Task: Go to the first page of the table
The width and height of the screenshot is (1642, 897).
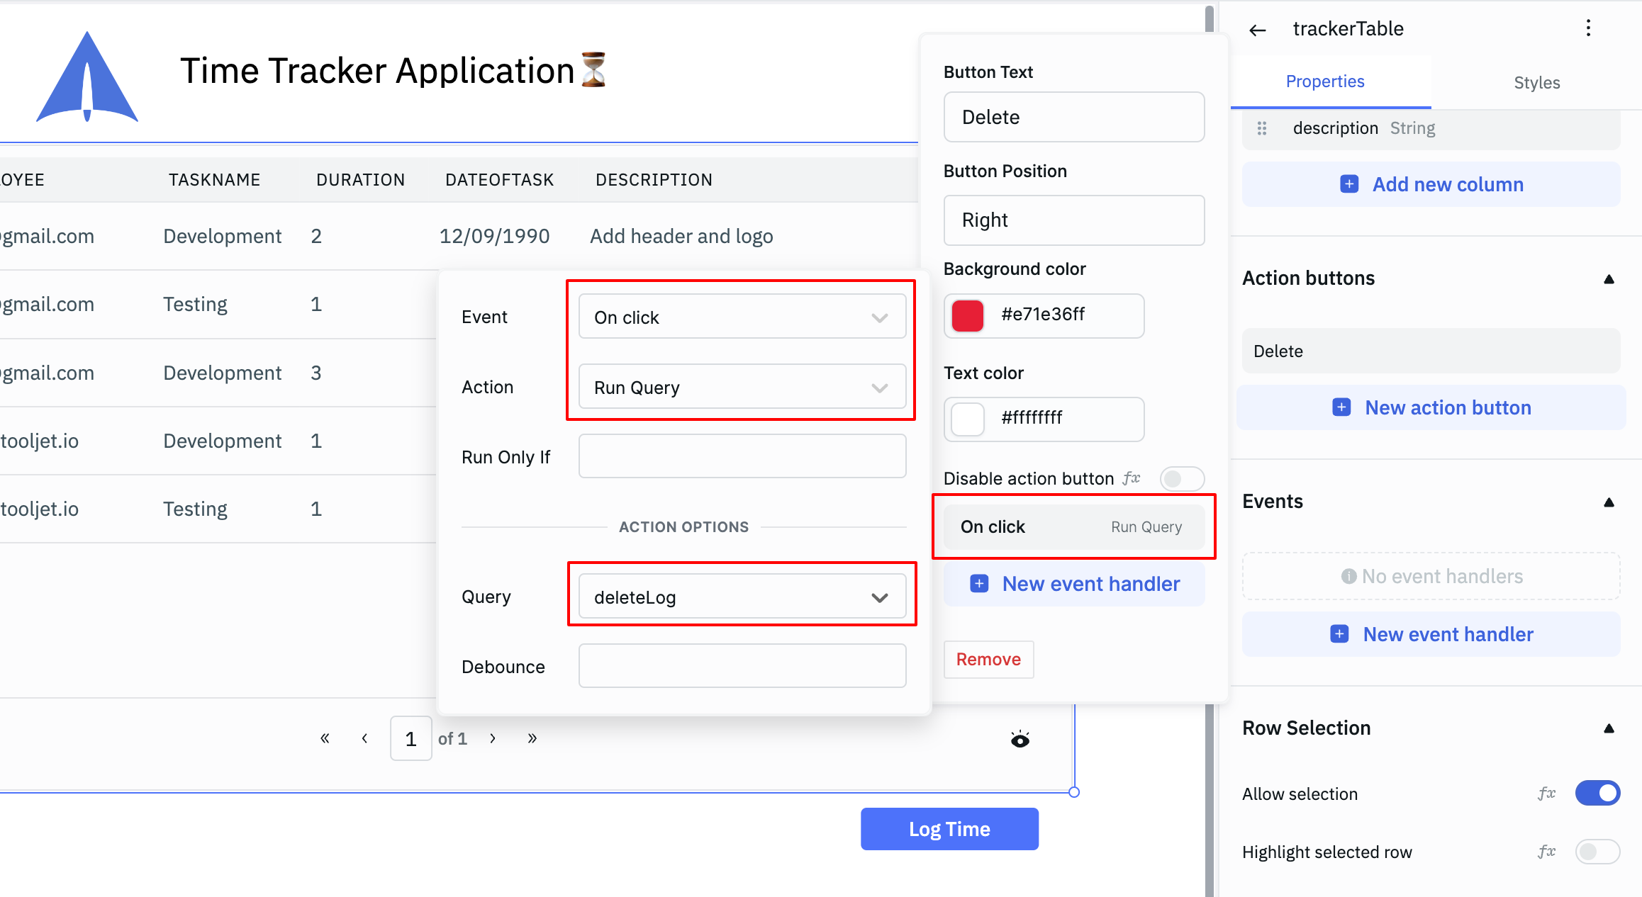Action: 325,738
